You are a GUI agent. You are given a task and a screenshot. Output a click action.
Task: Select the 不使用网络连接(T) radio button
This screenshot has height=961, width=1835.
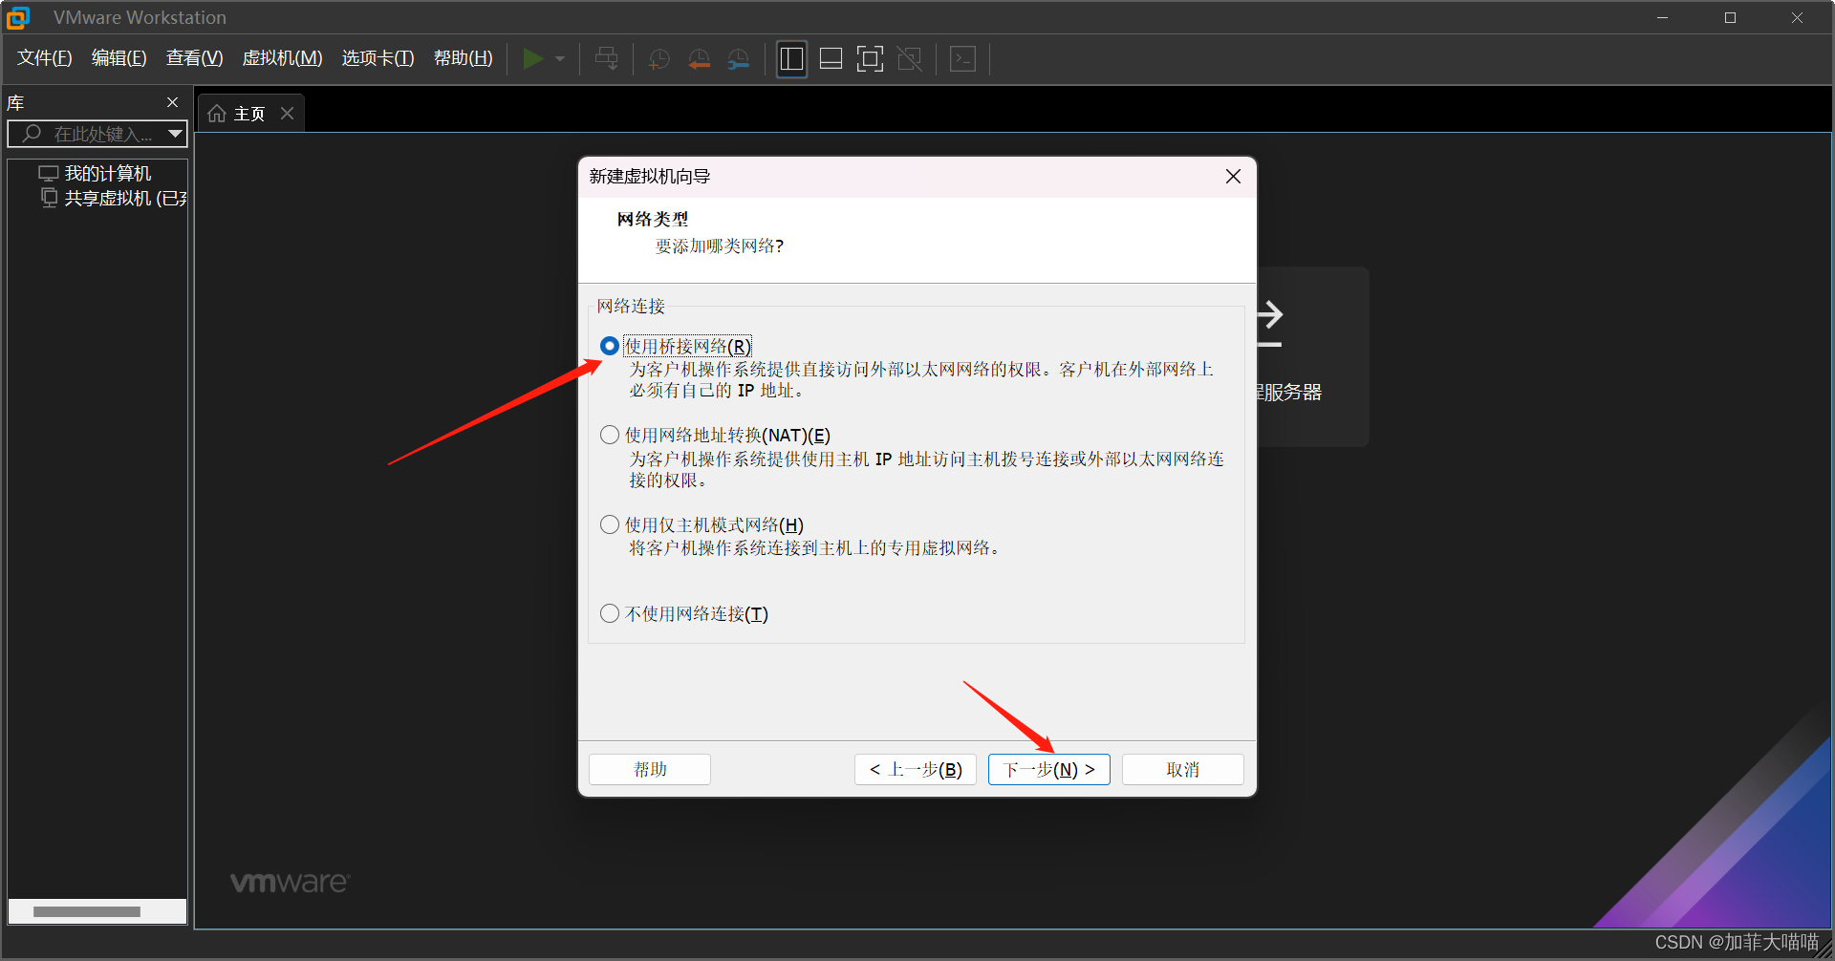(x=609, y=613)
